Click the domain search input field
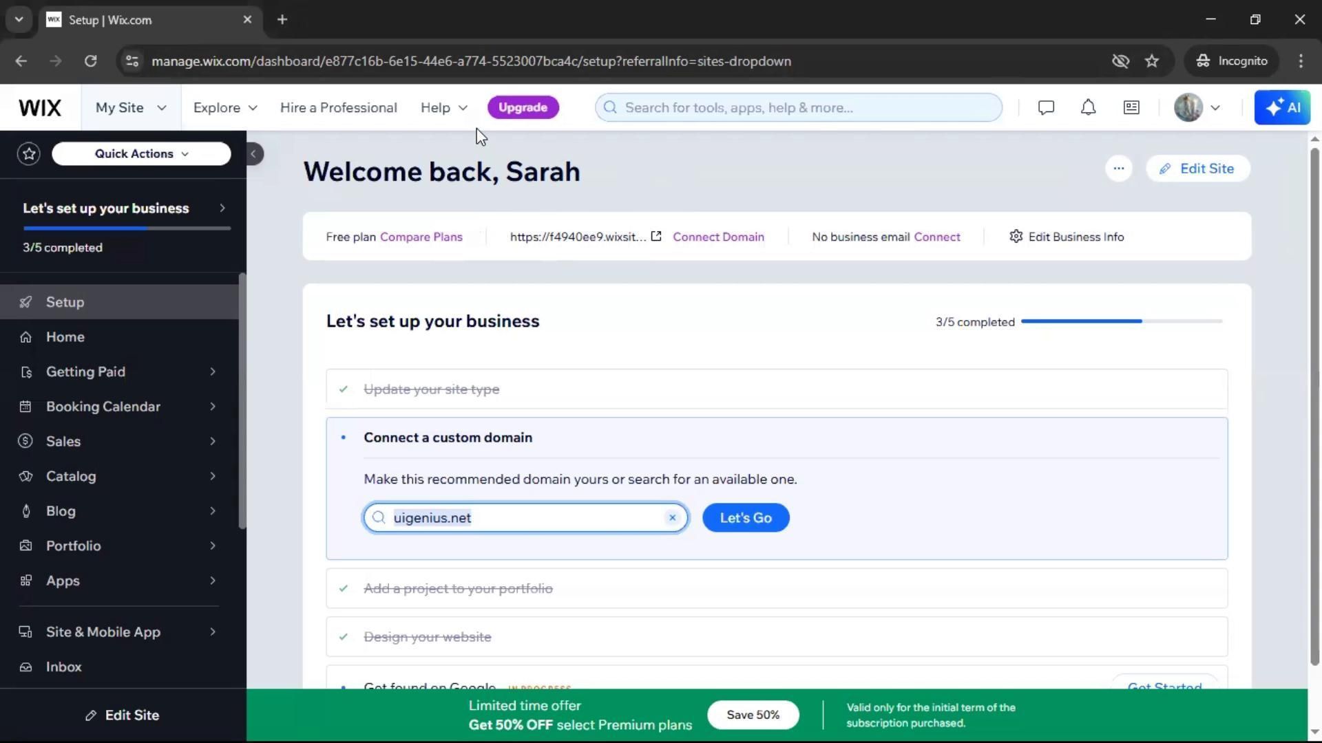 pos(523,518)
